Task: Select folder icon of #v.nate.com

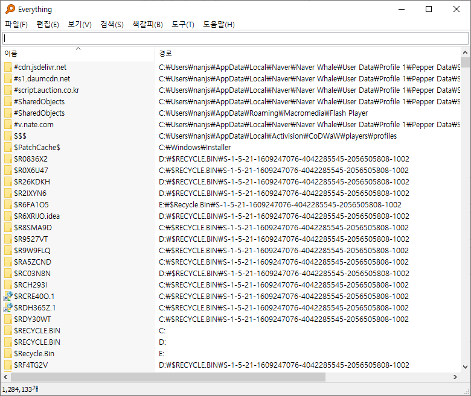Action: point(8,124)
